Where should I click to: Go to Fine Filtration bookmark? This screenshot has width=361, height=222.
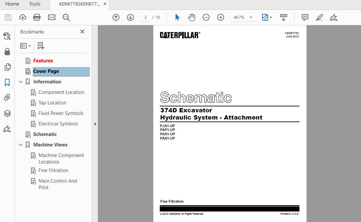click(53, 170)
